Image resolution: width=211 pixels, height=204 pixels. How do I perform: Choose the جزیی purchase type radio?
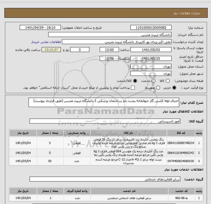174,88
